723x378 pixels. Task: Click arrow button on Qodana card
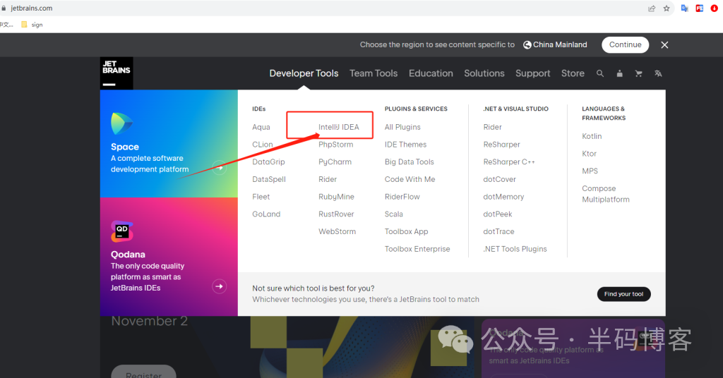tap(220, 286)
